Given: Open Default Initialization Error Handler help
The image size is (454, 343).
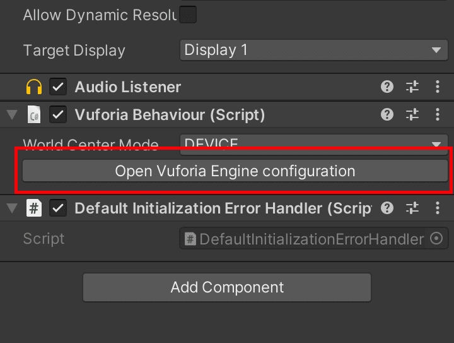Looking at the screenshot, I should (x=388, y=208).
